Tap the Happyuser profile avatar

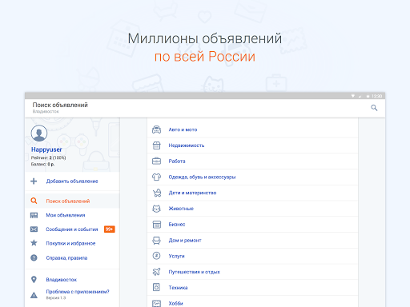[39, 133]
